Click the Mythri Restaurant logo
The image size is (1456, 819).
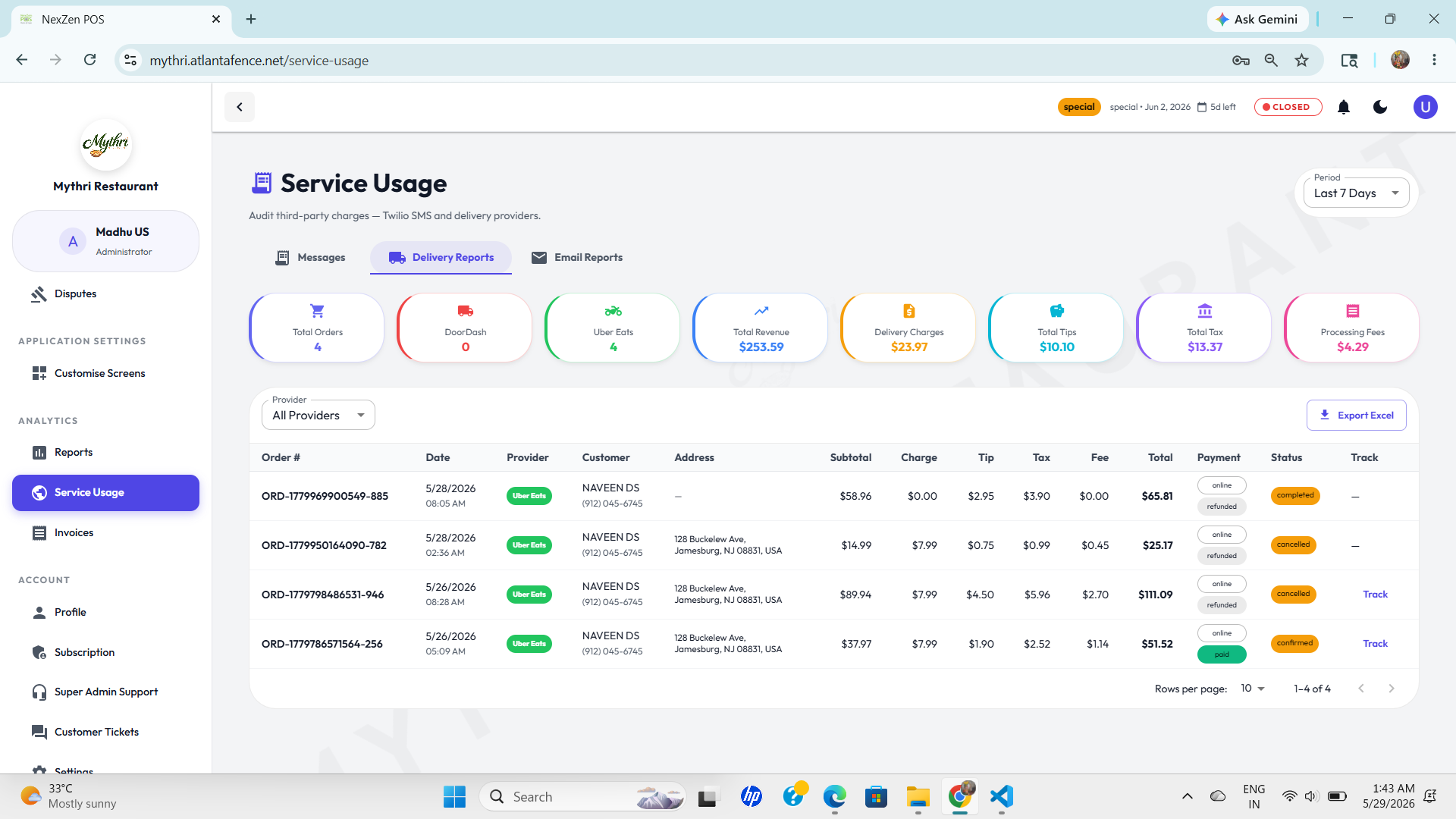pyautogui.click(x=106, y=143)
